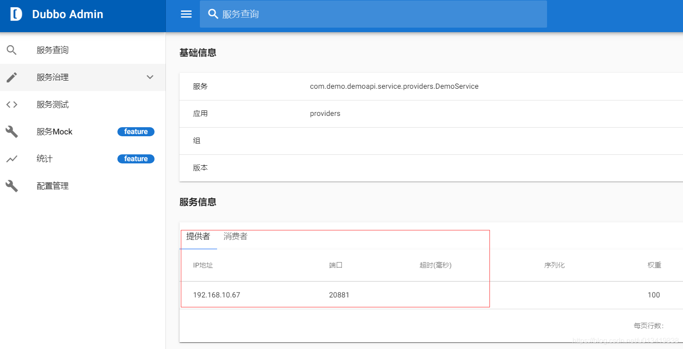Click the 组 row label
The width and height of the screenshot is (683, 349).
click(x=197, y=141)
